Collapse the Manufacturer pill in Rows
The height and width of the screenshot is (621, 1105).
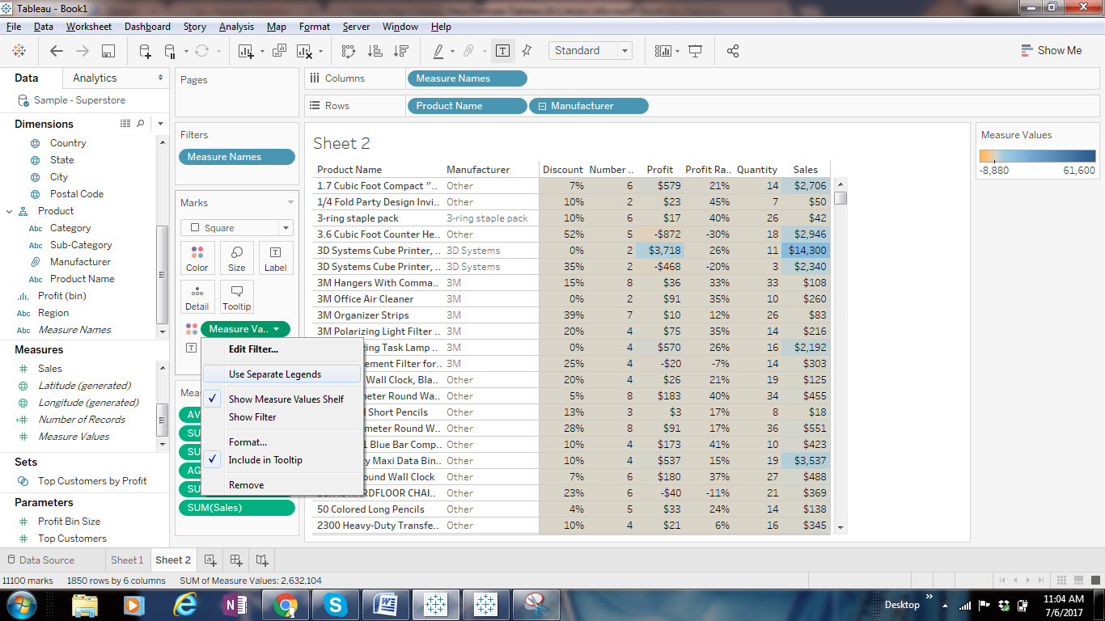[x=543, y=106]
